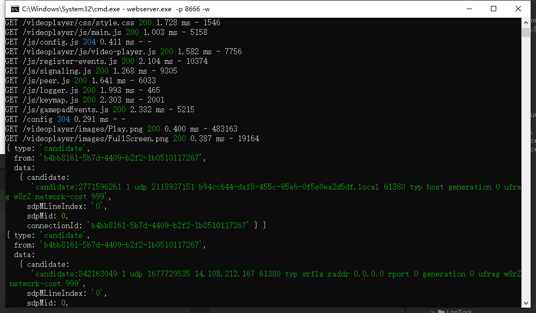Click the line GET /js/register-events.js
Image resolution: width=536 pixels, height=313 pixels.
tap(106, 61)
